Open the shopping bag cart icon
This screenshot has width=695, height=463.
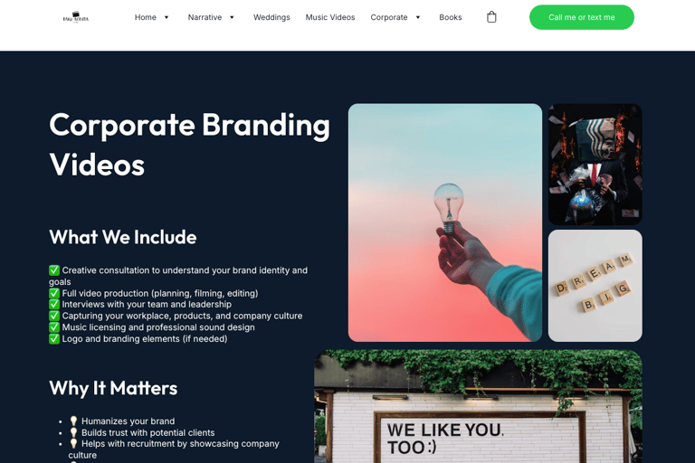(491, 17)
